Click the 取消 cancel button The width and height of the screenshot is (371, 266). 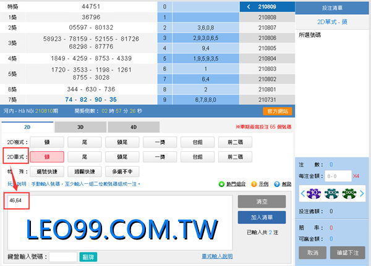312,253
